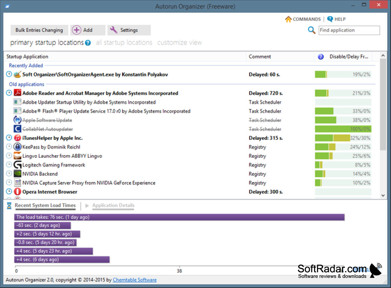Viewport: 391px width, 288px height.
Task: Click the NVIDIA Capture Server Proxy icon
Action: [17, 182]
